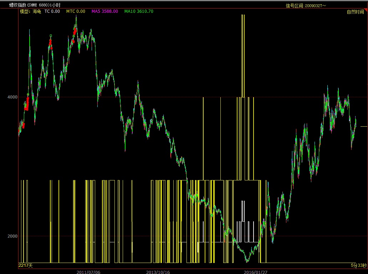
Task: Click the 2011/07/06 date axis label
Action: point(88,272)
